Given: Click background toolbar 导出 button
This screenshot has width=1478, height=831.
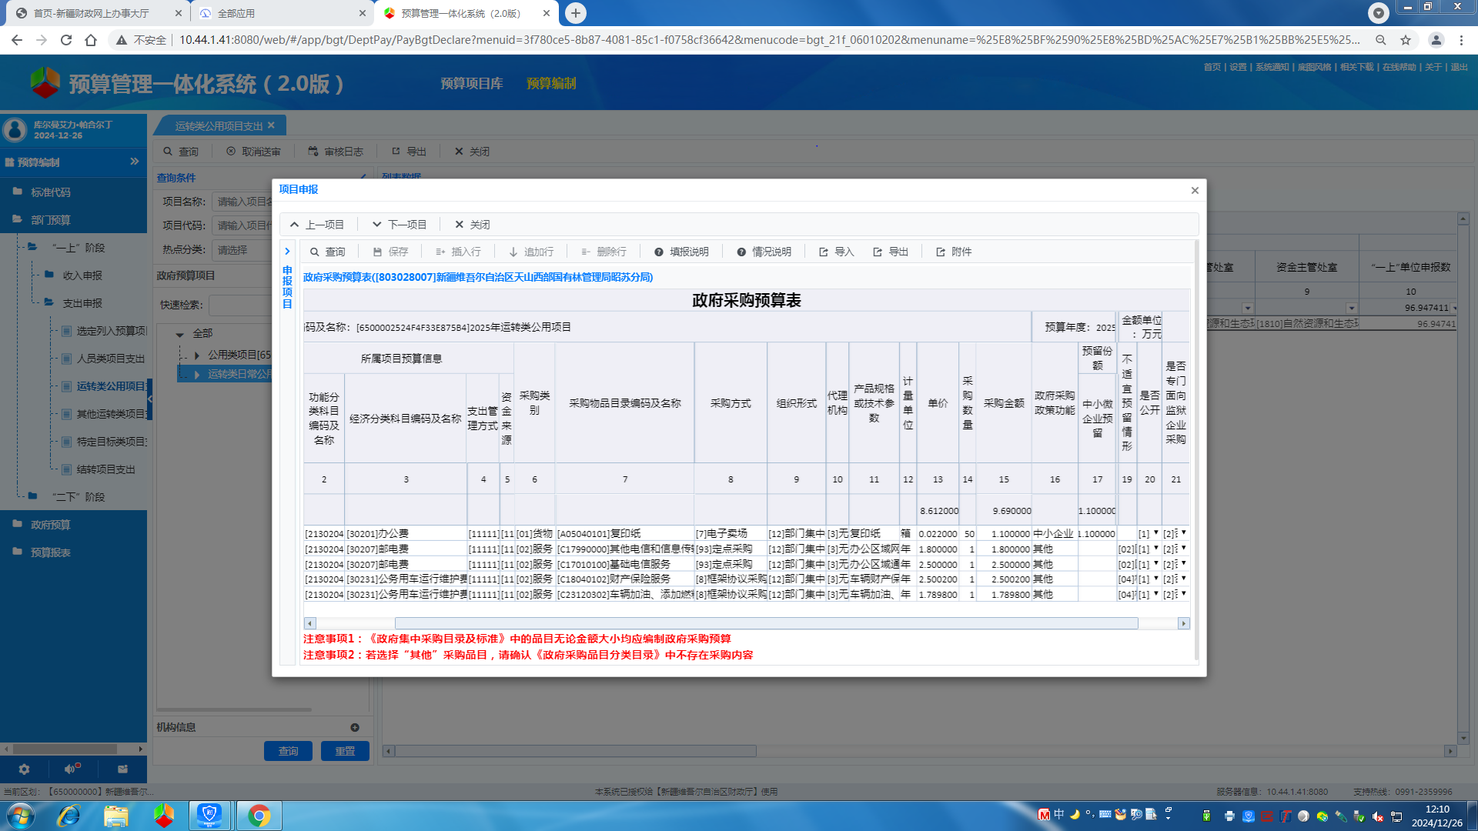Looking at the screenshot, I should pyautogui.click(x=409, y=152).
